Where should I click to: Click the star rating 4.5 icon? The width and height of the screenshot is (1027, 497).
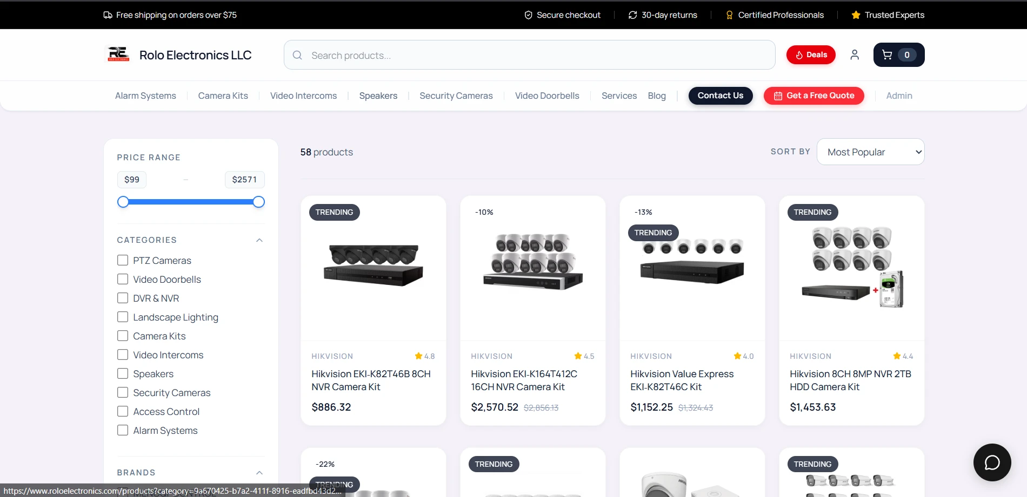tap(578, 356)
